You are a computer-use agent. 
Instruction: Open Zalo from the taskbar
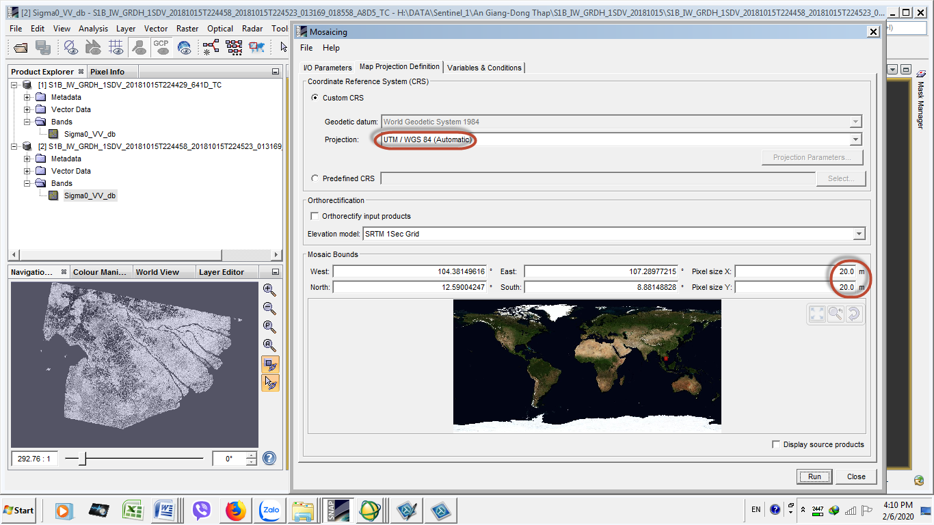tap(269, 511)
